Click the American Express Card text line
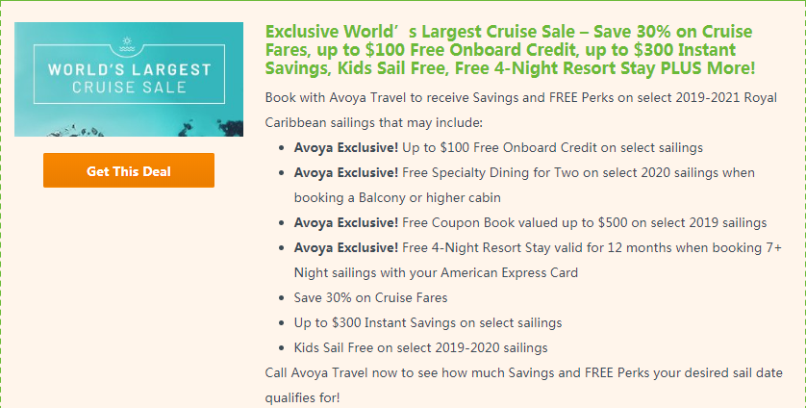 tap(436, 272)
